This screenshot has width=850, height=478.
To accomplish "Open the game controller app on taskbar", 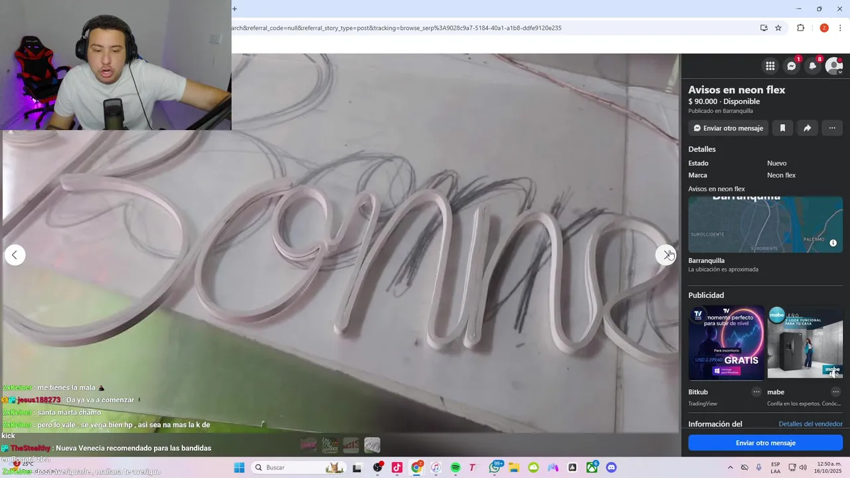I will 552,467.
